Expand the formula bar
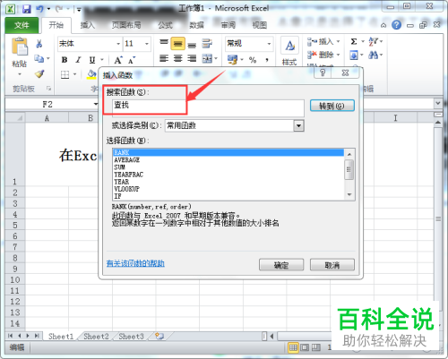The image size is (448, 359). point(438,103)
